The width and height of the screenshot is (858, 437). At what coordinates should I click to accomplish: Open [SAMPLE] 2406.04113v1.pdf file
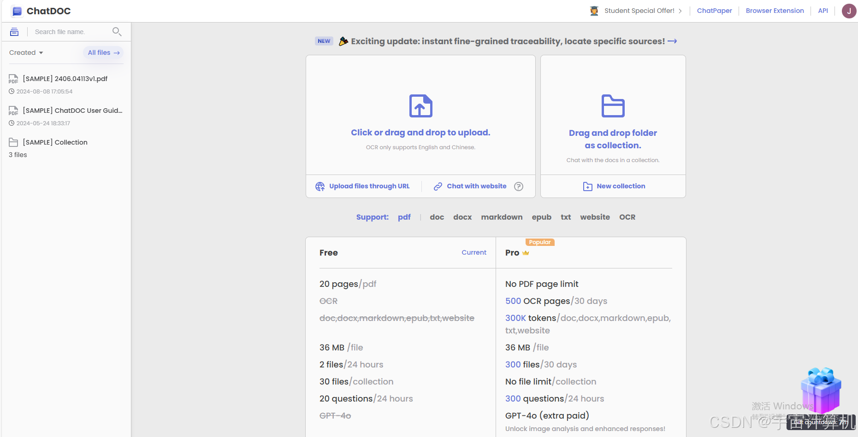pos(65,79)
